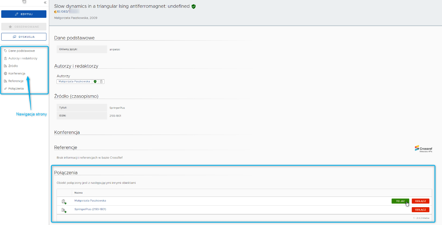Click the EDYTUJ edit button
Viewport: 442px width, 225px height.
point(24,14)
